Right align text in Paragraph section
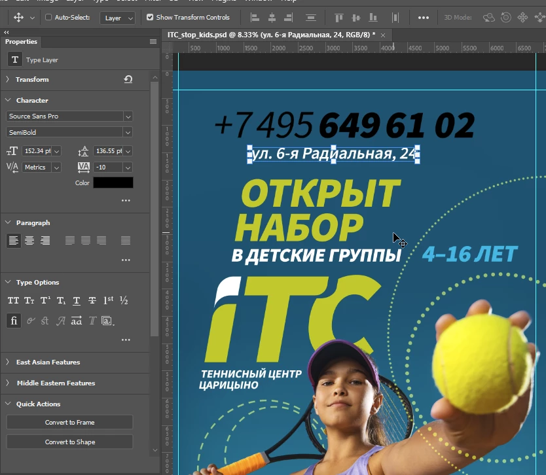This screenshot has height=475, width=546. point(45,241)
